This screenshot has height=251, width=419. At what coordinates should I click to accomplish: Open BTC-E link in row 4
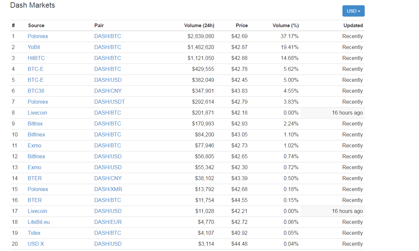point(35,69)
